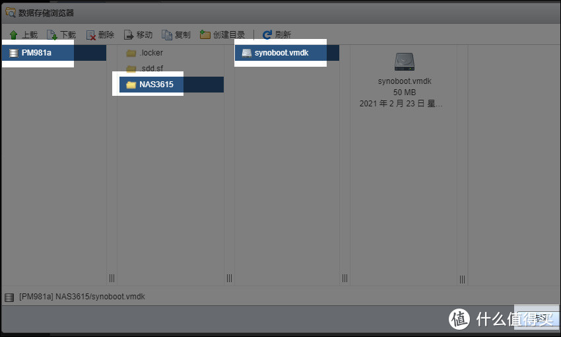Select the PM981a datastore

coord(36,53)
